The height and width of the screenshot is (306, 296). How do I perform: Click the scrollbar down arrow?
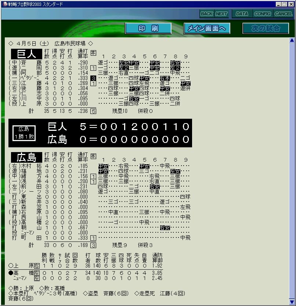(x=292, y=302)
